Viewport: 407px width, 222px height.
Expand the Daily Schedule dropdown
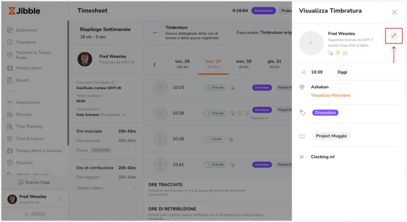pyautogui.click(x=125, y=115)
